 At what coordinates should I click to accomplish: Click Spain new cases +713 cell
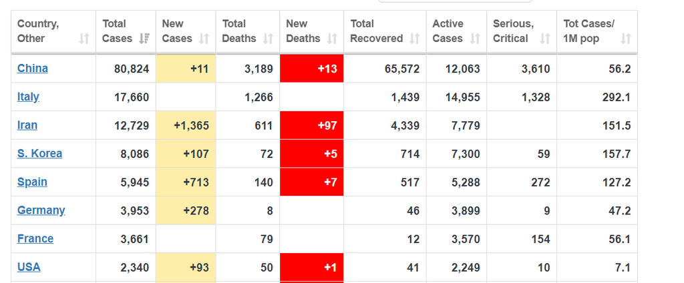coord(186,182)
